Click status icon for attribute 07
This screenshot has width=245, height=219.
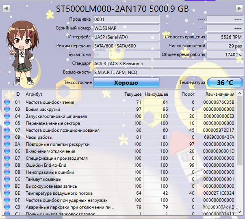[7, 130]
